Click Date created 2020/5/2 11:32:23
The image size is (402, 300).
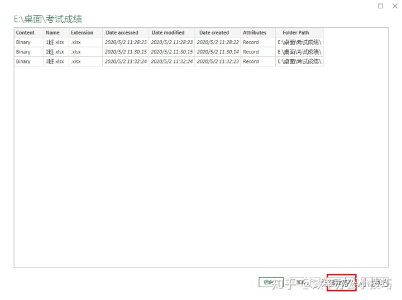[x=218, y=61]
